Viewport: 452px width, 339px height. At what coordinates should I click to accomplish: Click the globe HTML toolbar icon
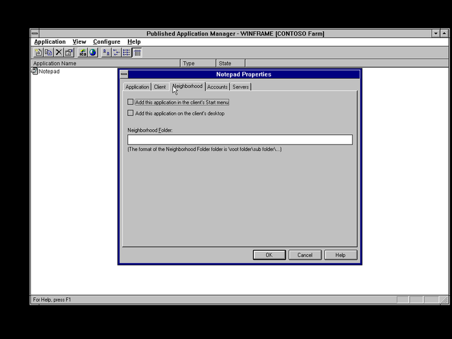pos(93,52)
